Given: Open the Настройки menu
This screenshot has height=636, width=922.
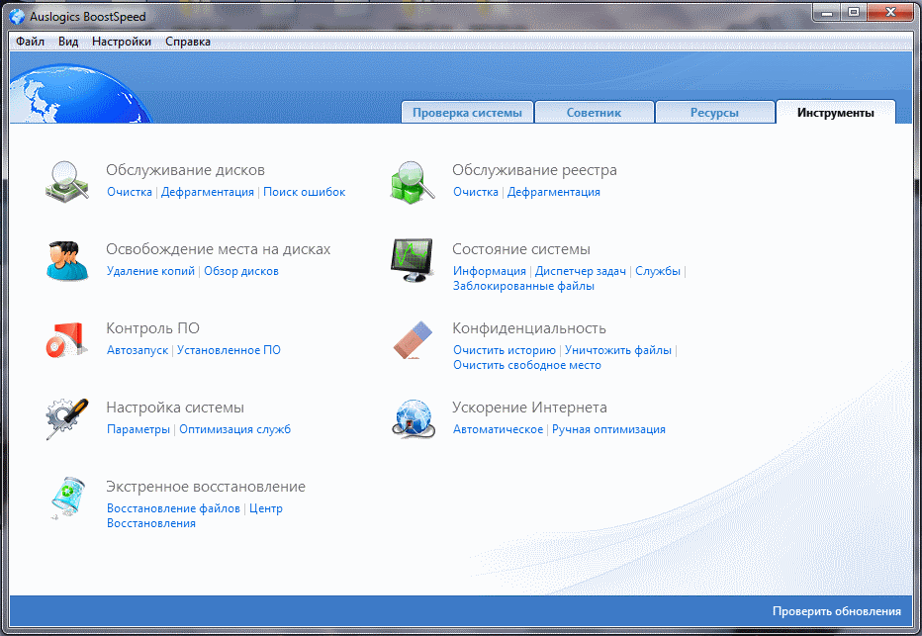Looking at the screenshot, I should click(122, 42).
